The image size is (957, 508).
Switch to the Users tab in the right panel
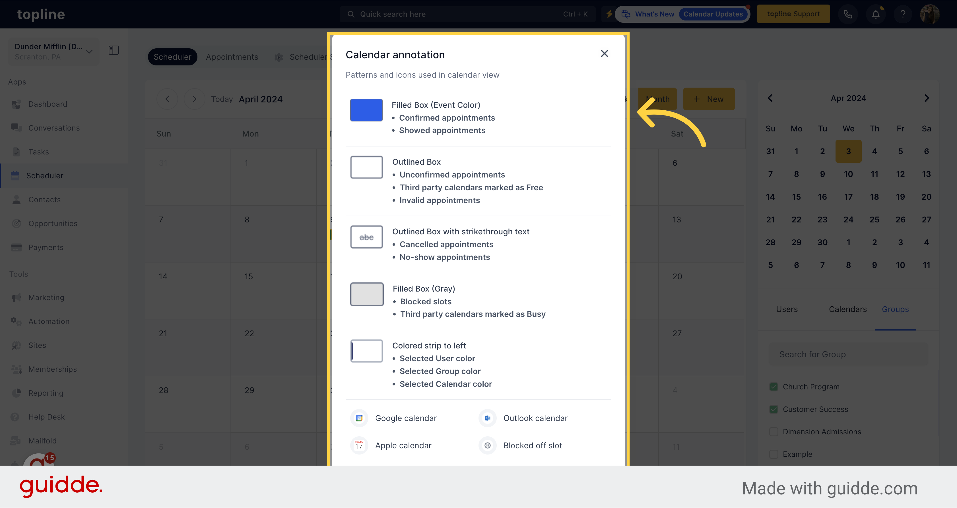(x=787, y=309)
